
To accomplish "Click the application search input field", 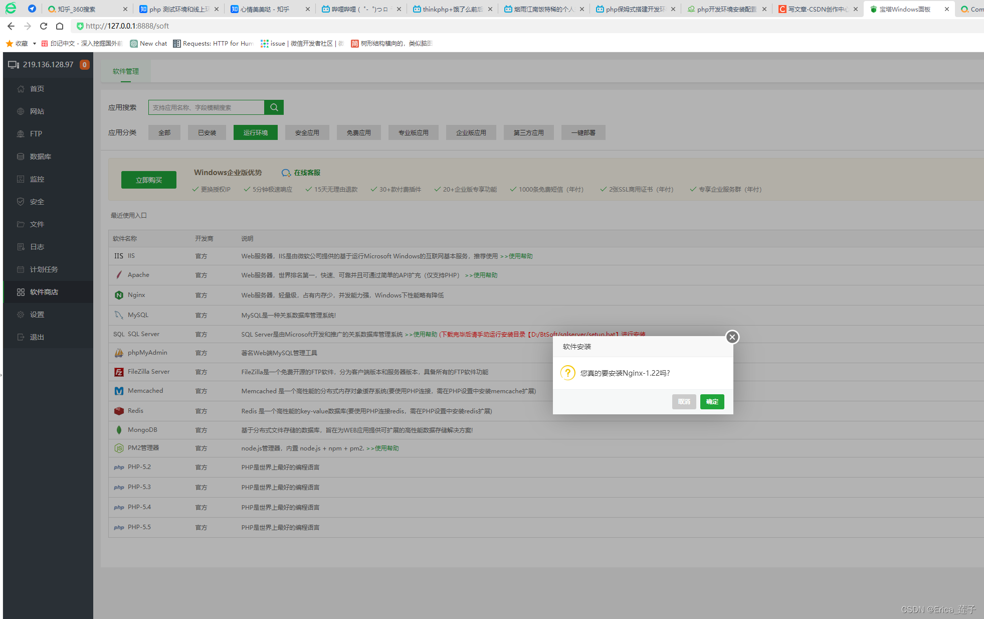I will coord(207,107).
